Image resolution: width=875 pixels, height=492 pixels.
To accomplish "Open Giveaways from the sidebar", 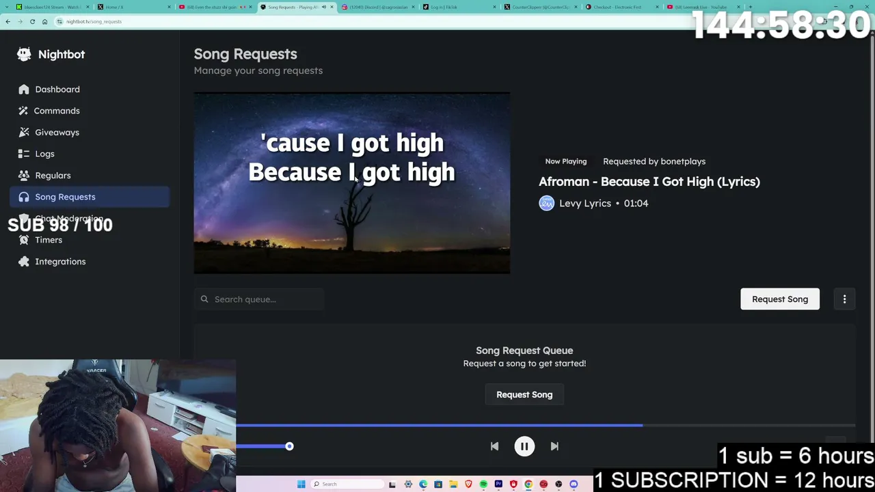I will [90, 132].
